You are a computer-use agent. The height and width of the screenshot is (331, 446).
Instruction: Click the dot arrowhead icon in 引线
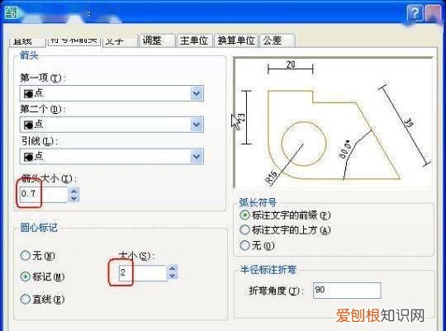click(x=28, y=157)
